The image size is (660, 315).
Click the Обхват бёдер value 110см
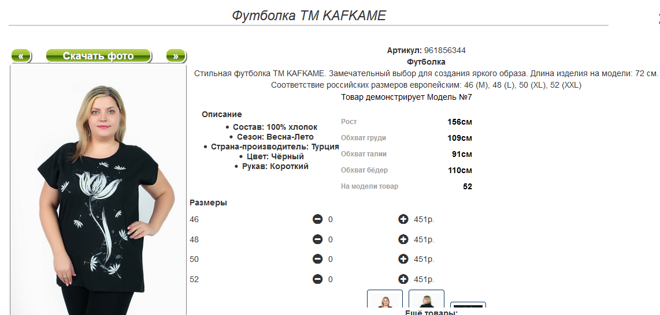tap(460, 171)
